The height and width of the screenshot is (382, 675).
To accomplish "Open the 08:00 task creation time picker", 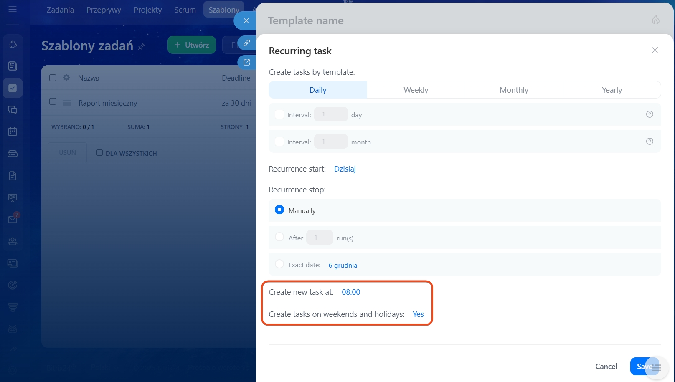I will click(x=350, y=292).
